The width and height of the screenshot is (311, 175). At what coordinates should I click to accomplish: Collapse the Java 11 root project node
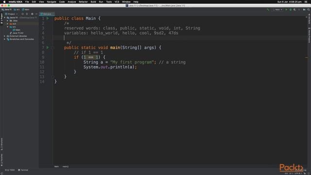point(5,17)
